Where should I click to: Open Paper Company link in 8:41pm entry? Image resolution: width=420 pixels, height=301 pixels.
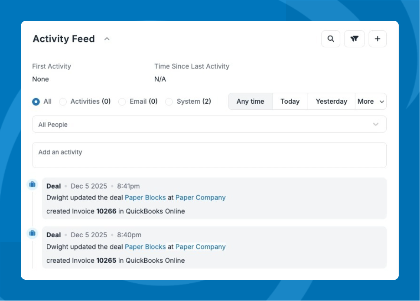(x=200, y=197)
